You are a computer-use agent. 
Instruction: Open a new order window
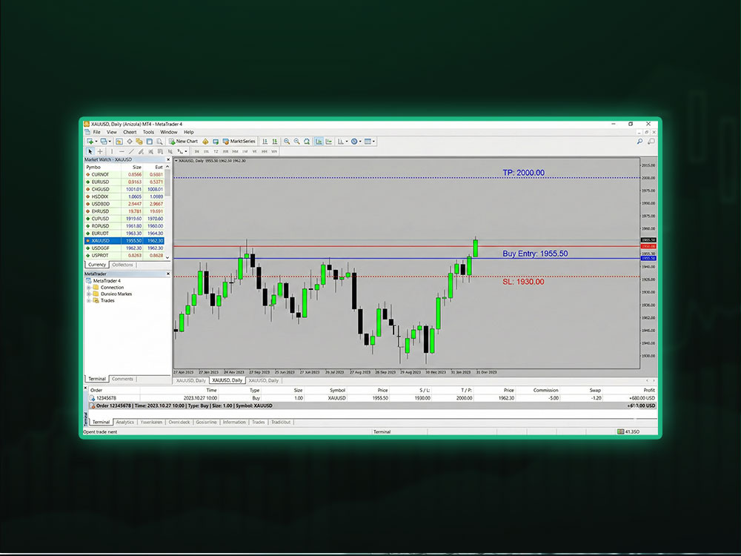[90, 141]
